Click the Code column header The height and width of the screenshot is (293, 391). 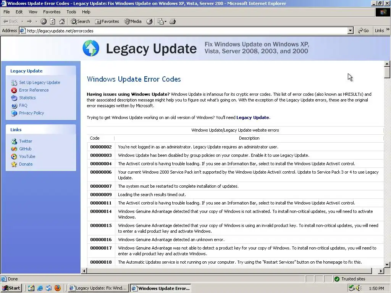(x=95, y=138)
